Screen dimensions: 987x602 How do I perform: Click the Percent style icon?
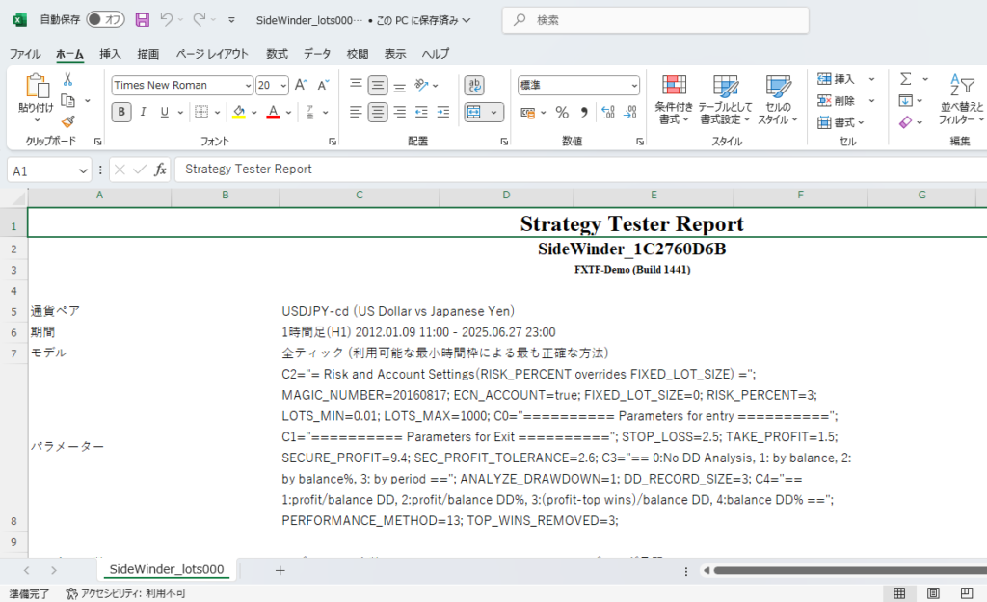coord(562,113)
